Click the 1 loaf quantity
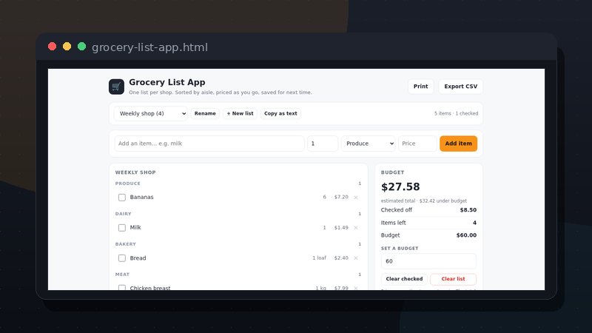The image size is (592, 333). tap(320, 258)
